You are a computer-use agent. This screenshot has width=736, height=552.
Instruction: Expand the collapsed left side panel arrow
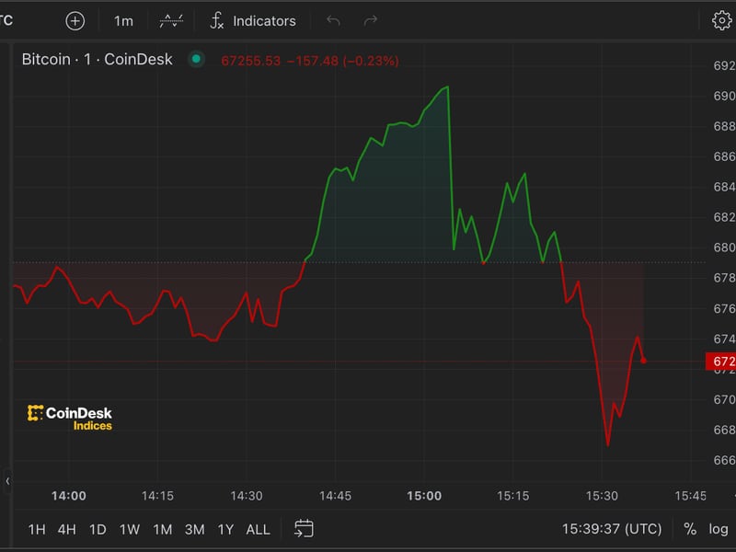(x=7, y=480)
